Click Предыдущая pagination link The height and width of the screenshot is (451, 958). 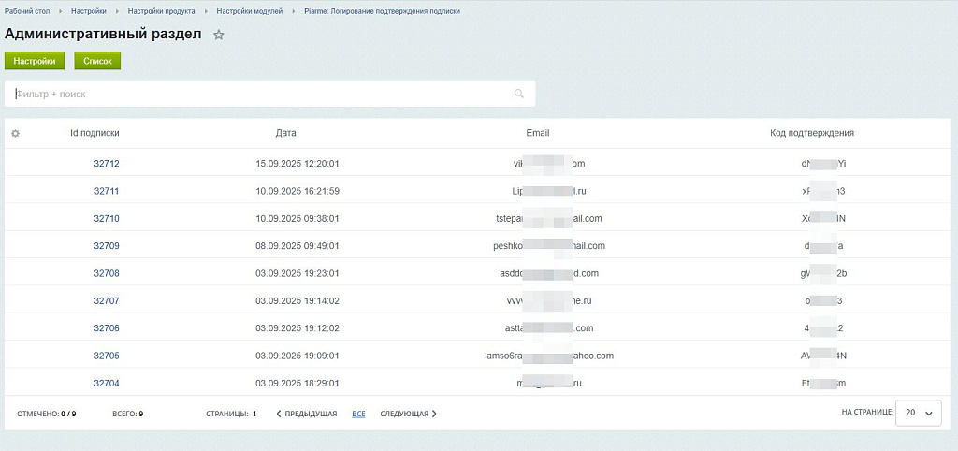point(307,414)
